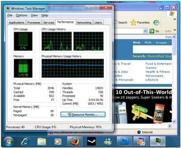Screen dimensions: 181x148
Task: Click the horizontal scroll right arrow in Internet Explorer
Action: (170, 126)
